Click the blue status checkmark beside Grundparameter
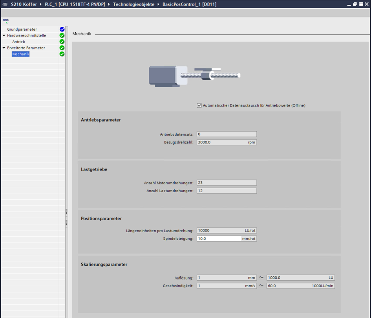Image resolution: width=371 pixels, height=318 pixels. click(x=62, y=29)
